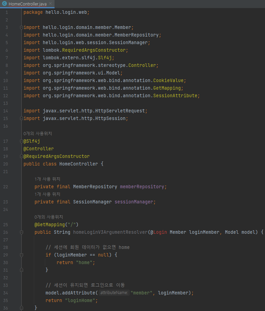The image size is (265, 311).
Task: Toggle the method end fold marker at line 36
Action: [x=21, y=308]
